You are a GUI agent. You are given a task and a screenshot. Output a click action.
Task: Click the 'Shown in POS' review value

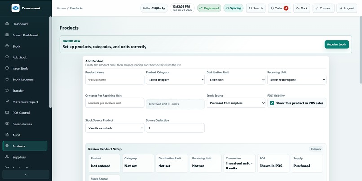coord(271,166)
